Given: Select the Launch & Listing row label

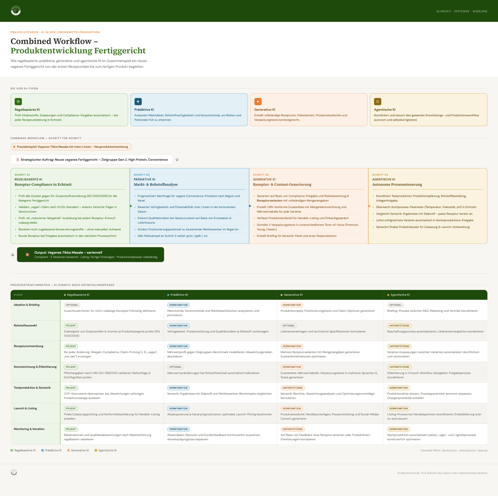Looking at the screenshot, I should click(25, 408).
